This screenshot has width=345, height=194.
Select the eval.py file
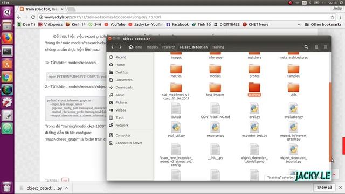click(x=254, y=110)
